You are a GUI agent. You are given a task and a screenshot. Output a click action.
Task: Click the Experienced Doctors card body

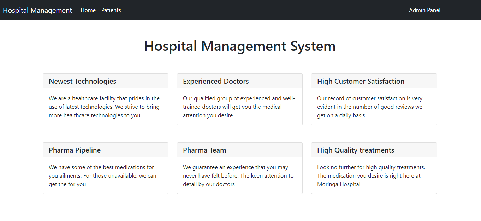tap(239, 106)
